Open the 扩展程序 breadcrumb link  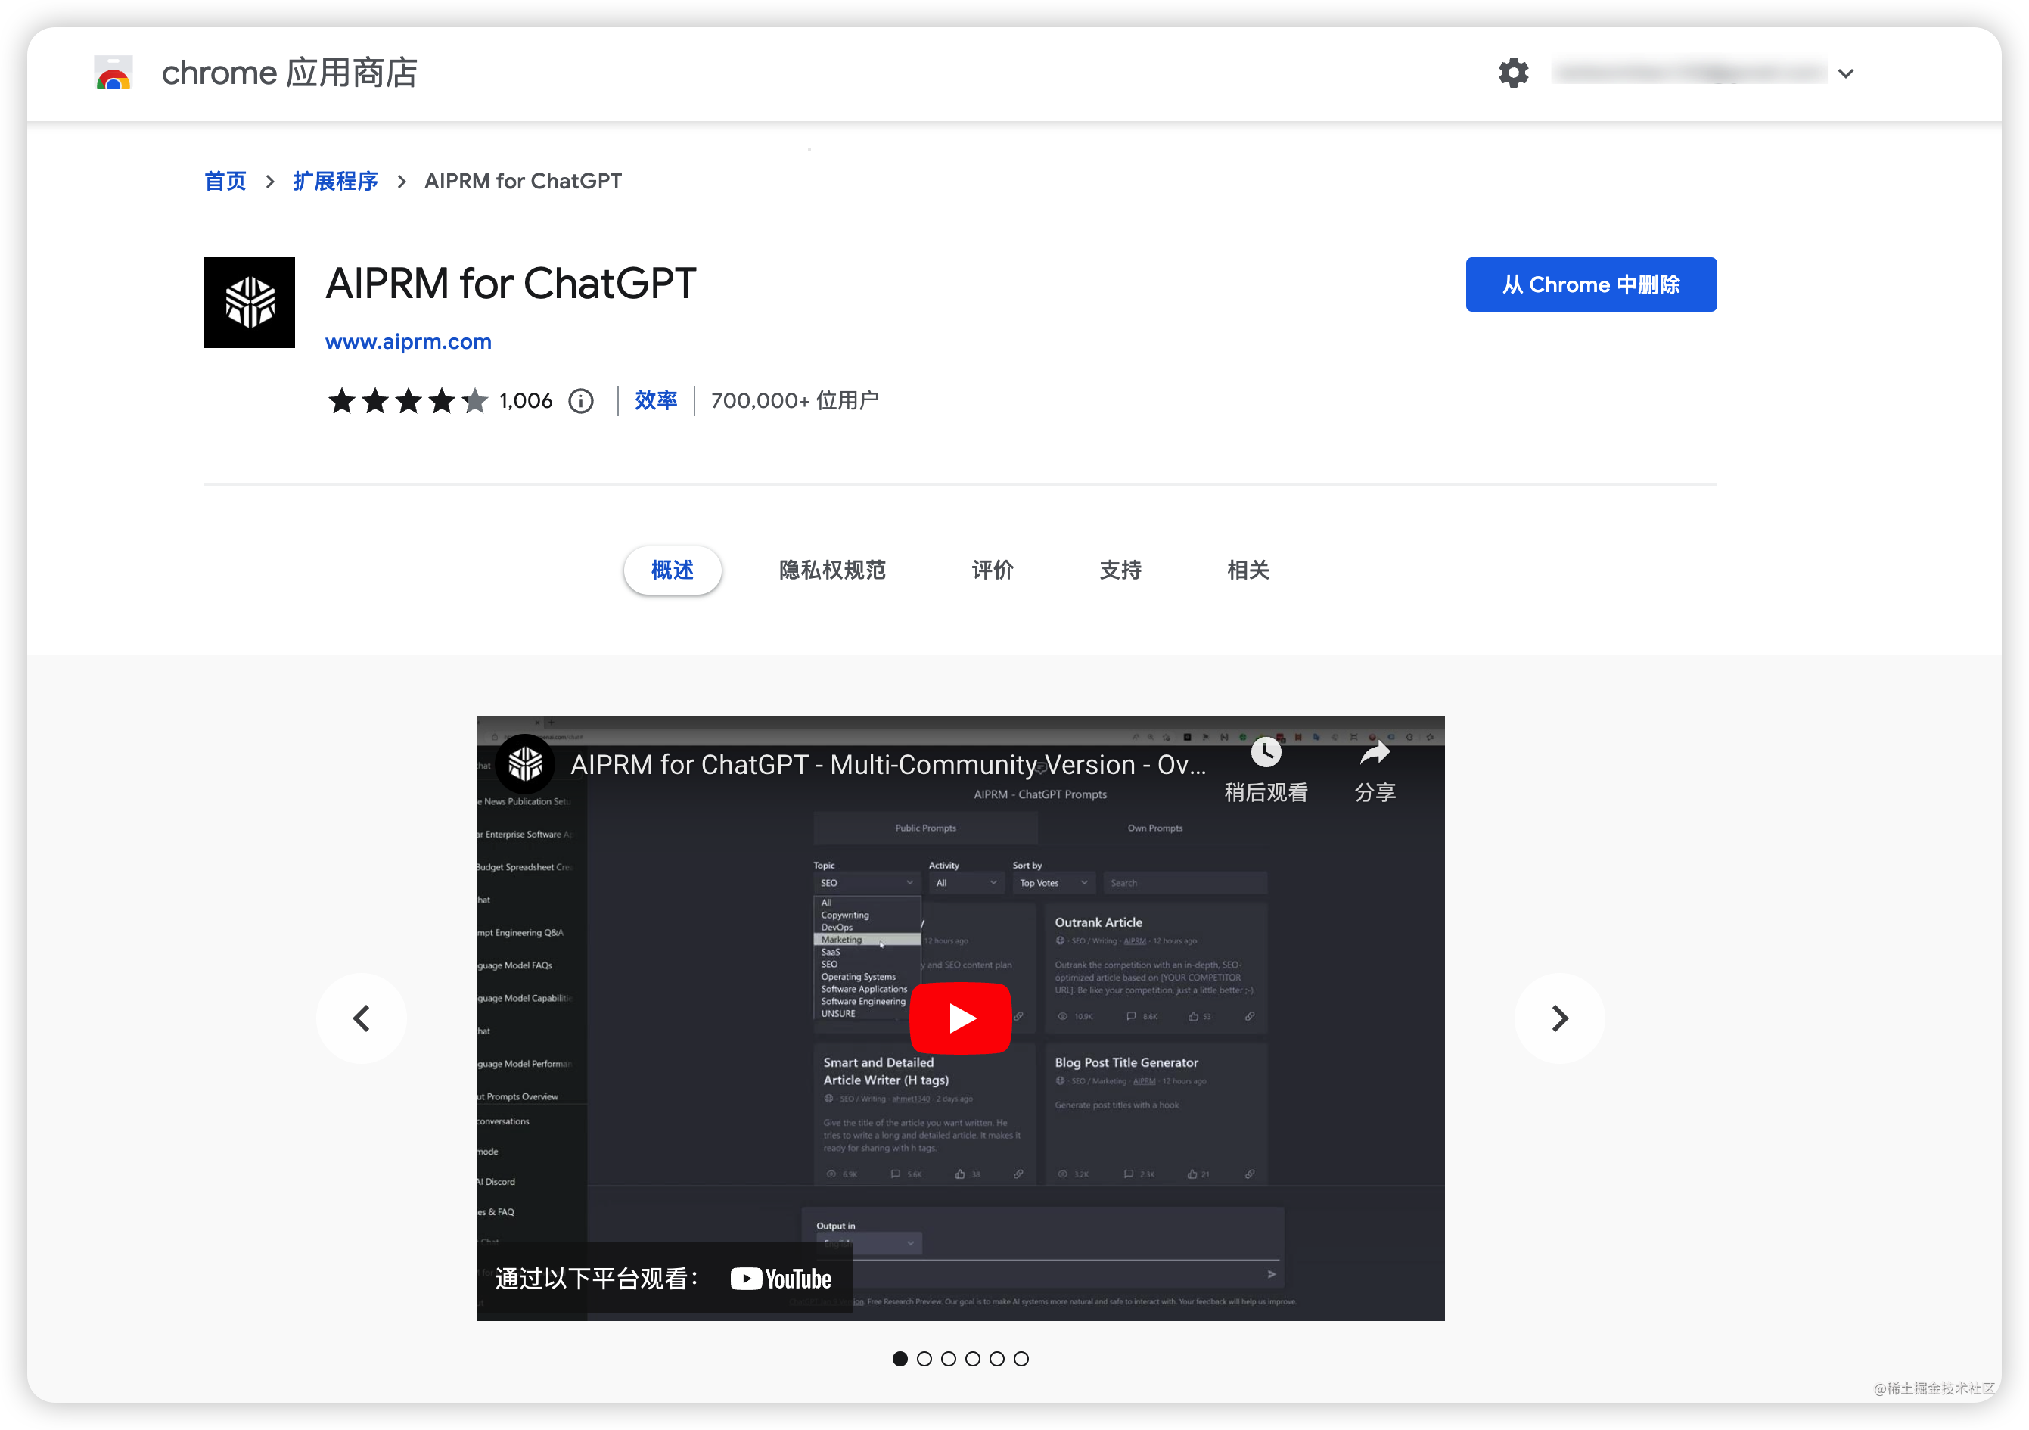click(336, 180)
